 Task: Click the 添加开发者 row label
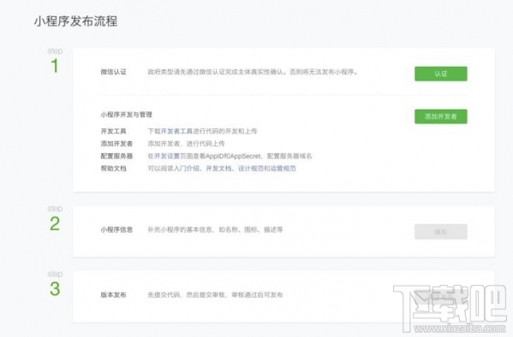click(x=116, y=144)
